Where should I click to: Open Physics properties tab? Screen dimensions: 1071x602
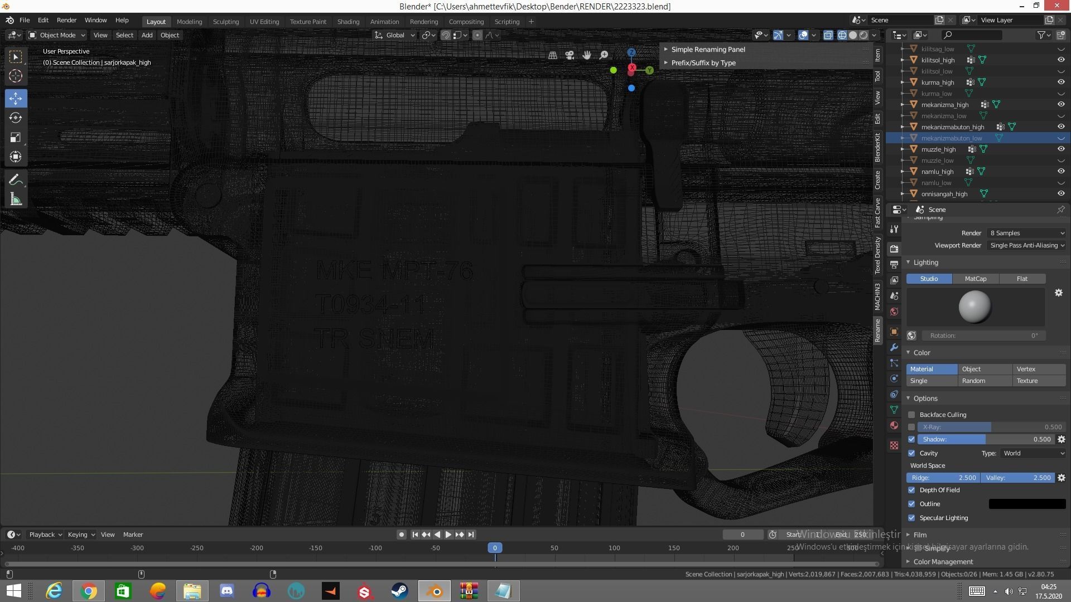[x=894, y=378]
